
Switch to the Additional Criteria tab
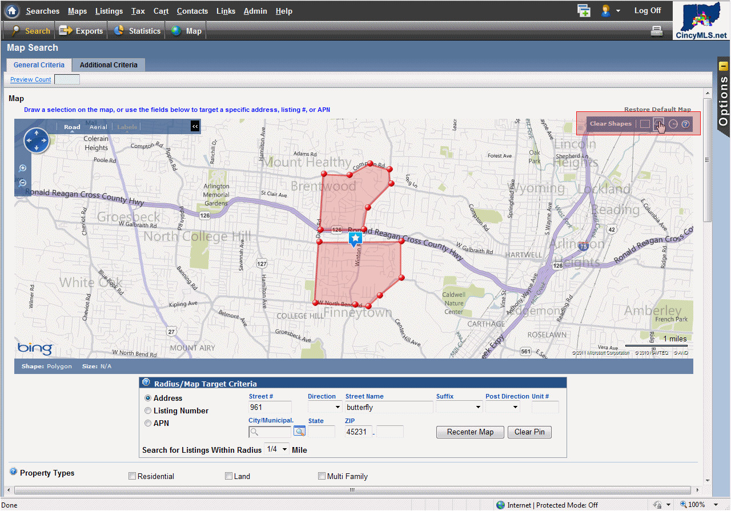(x=109, y=65)
